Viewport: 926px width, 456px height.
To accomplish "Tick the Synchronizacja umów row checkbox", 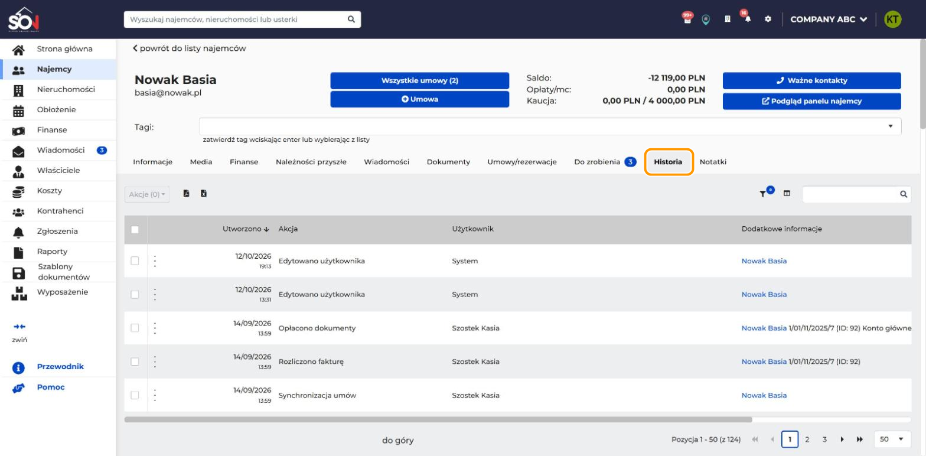I will (135, 395).
